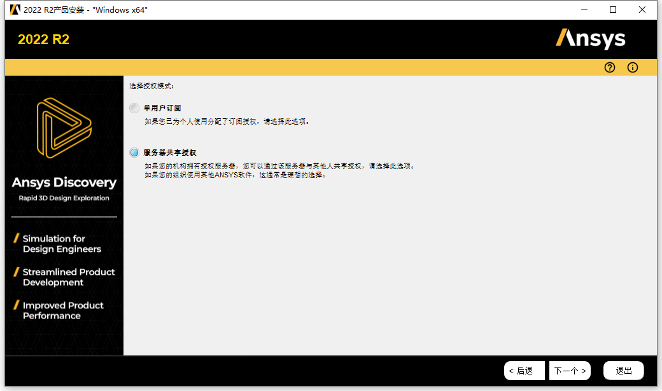The image size is (662, 391).
Task: Select the 单用户订阅 radio button
Action: [134, 108]
